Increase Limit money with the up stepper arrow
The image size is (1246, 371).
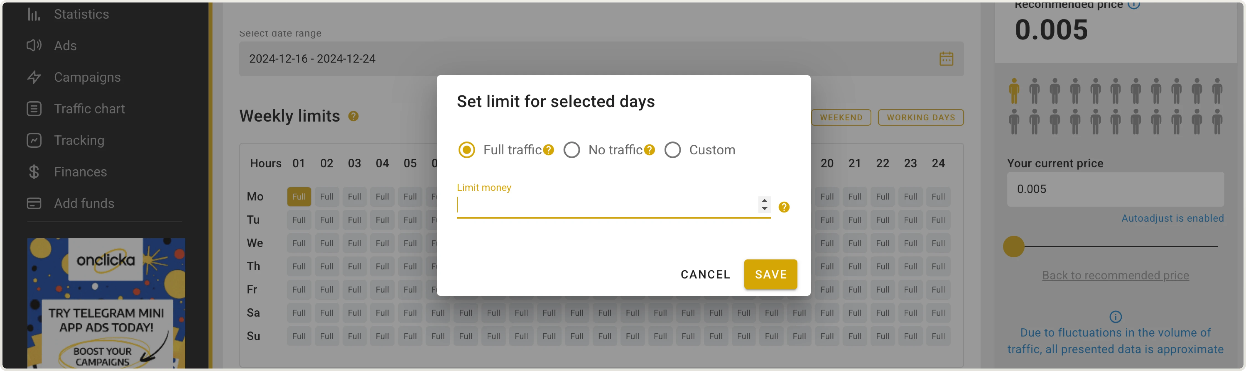tap(764, 201)
